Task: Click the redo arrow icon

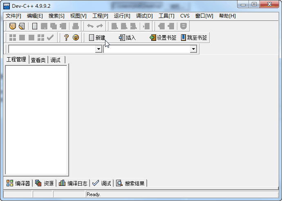Action: coord(100,26)
